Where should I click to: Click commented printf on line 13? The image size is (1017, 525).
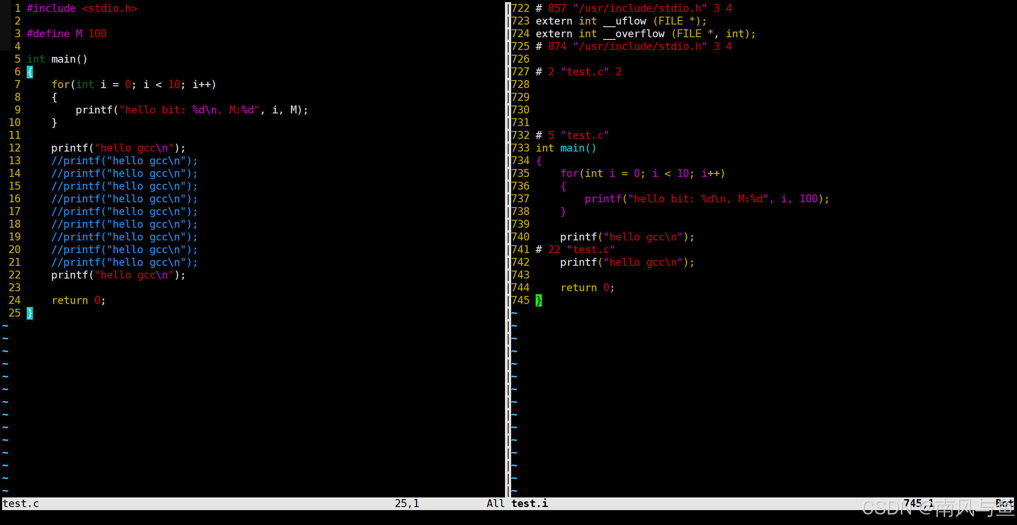pyautogui.click(x=124, y=161)
